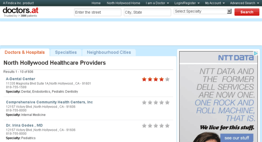The width and height of the screenshot is (262, 142).
Task: Go to Home in top navigation
Action: click(96, 3)
